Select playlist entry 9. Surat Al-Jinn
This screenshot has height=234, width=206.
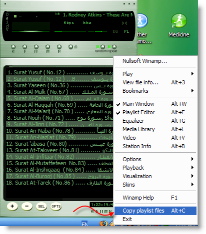[59, 124]
